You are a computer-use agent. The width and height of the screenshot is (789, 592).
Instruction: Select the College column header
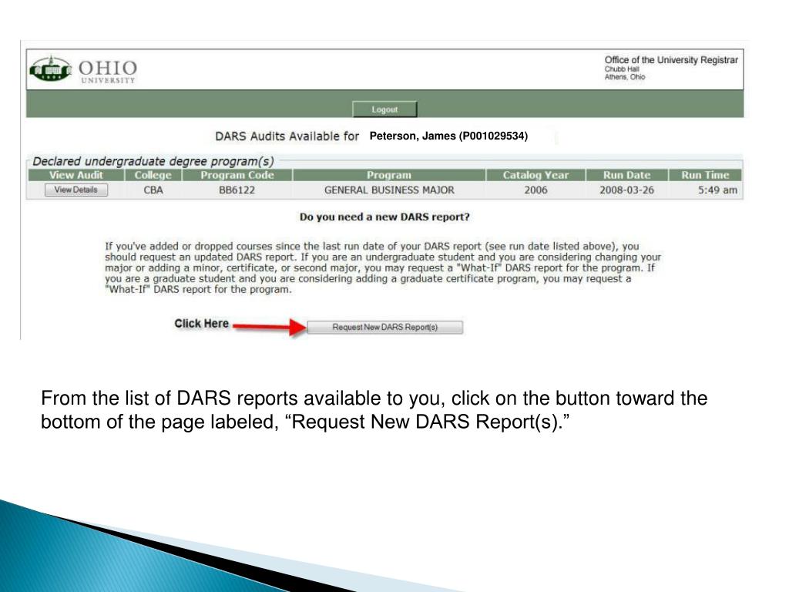(153, 175)
